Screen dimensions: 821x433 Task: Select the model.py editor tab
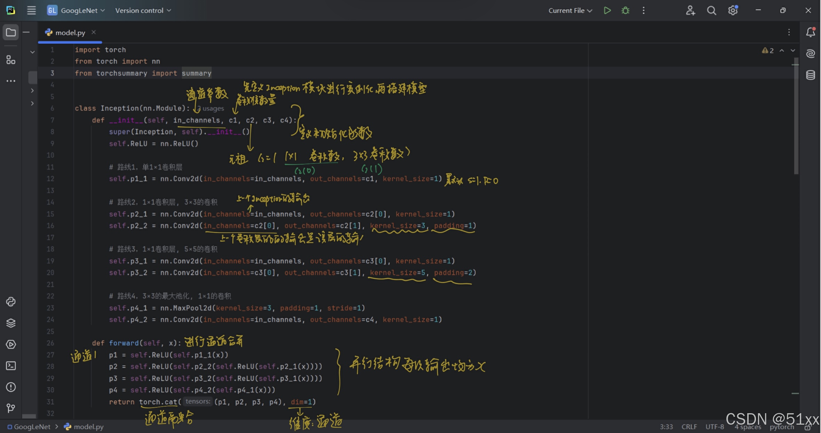click(70, 33)
